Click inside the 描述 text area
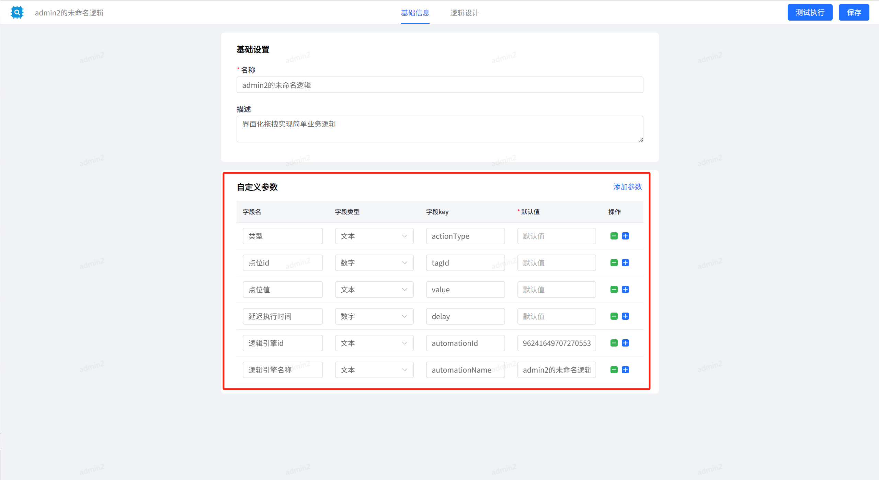This screenshot has height=480, width=879. (439, 129)
